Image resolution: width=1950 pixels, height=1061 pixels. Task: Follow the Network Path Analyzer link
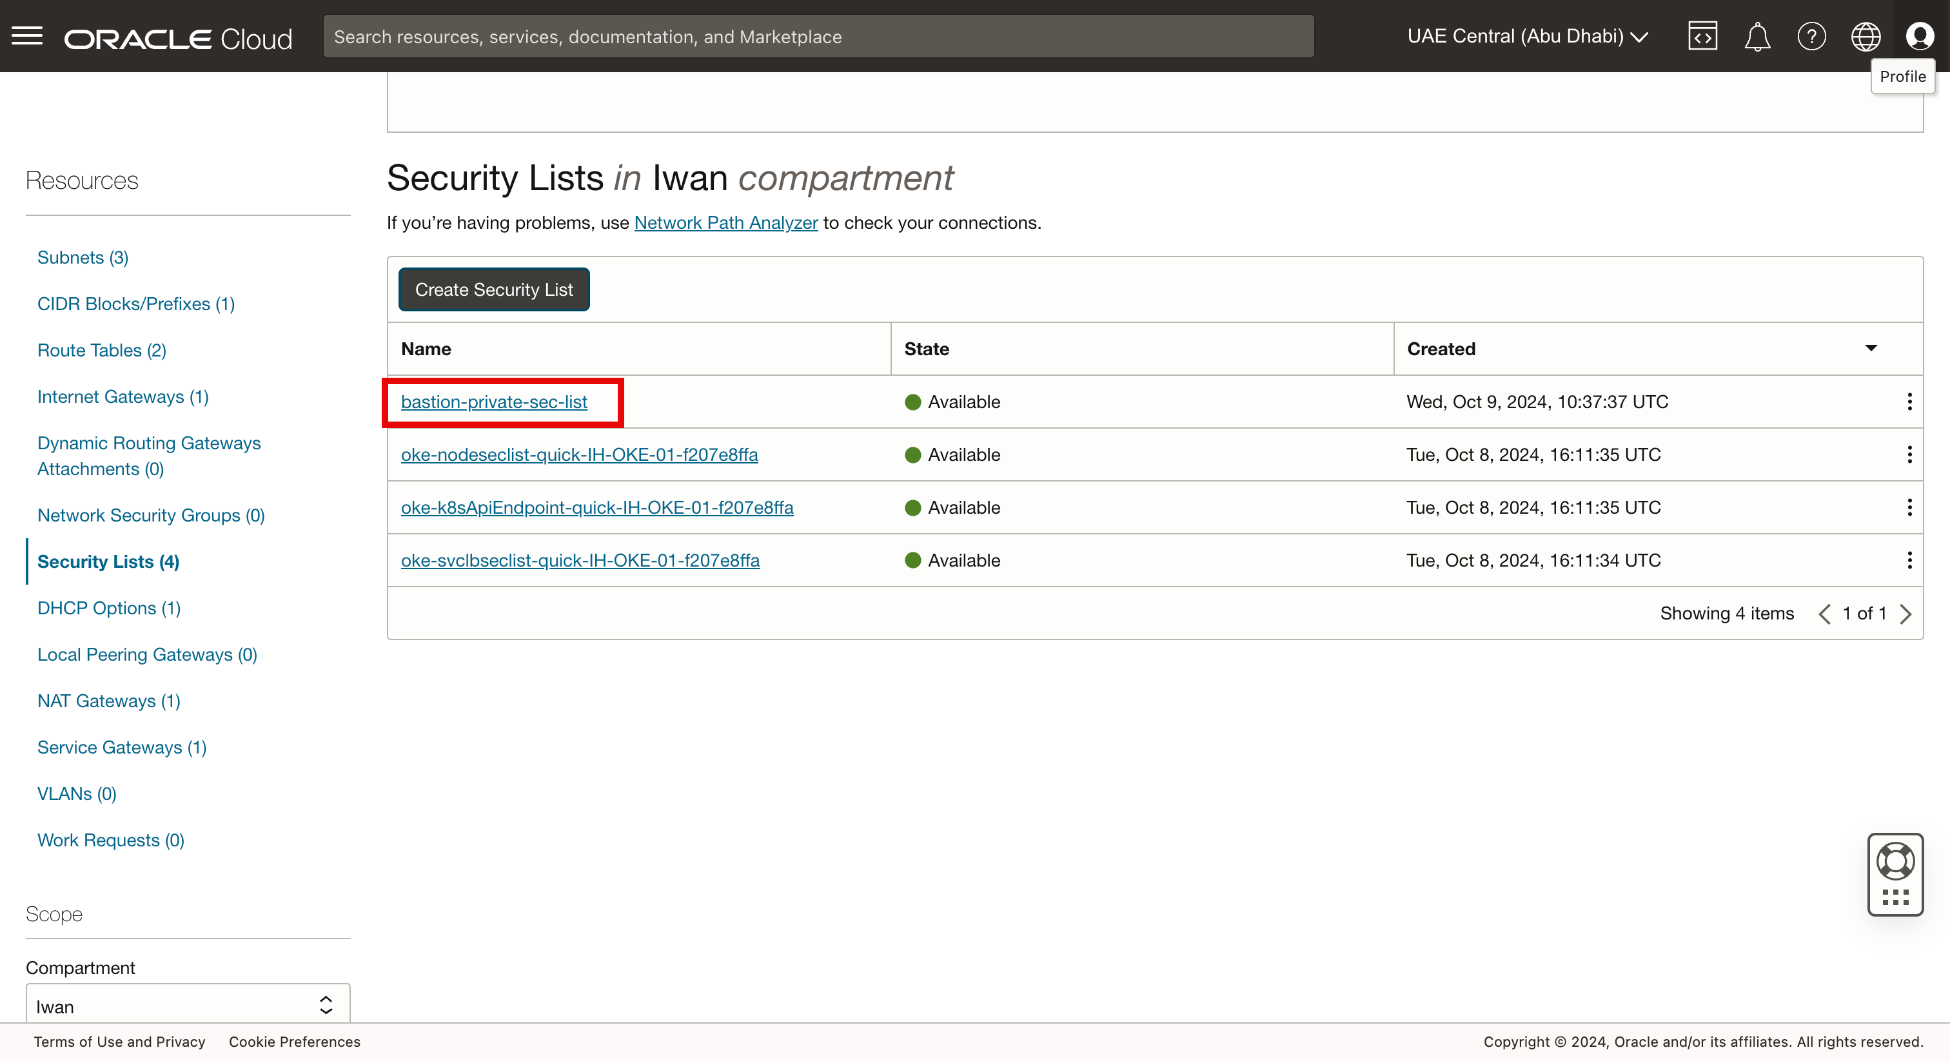(725, 222)
